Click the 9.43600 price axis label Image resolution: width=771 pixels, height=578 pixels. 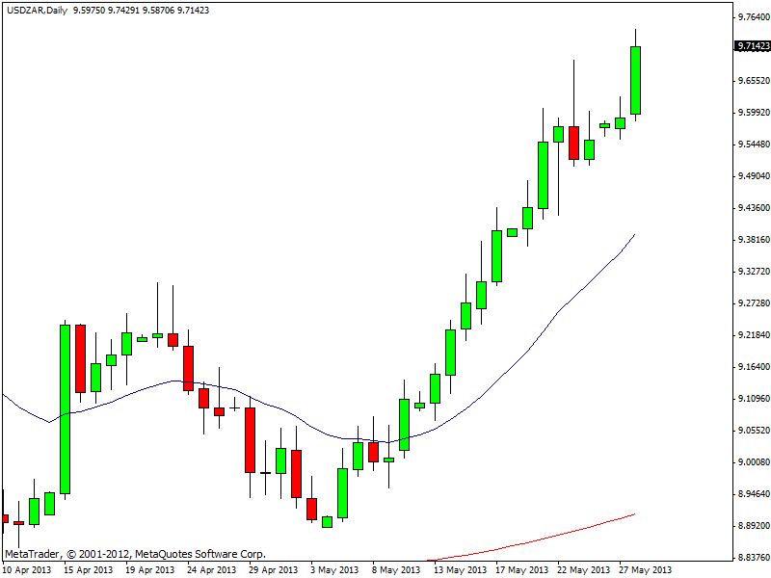[752, 208]
